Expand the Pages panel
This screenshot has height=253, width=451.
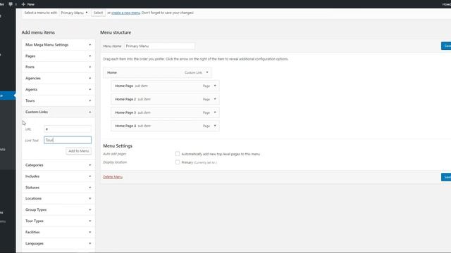click(58, 56)
